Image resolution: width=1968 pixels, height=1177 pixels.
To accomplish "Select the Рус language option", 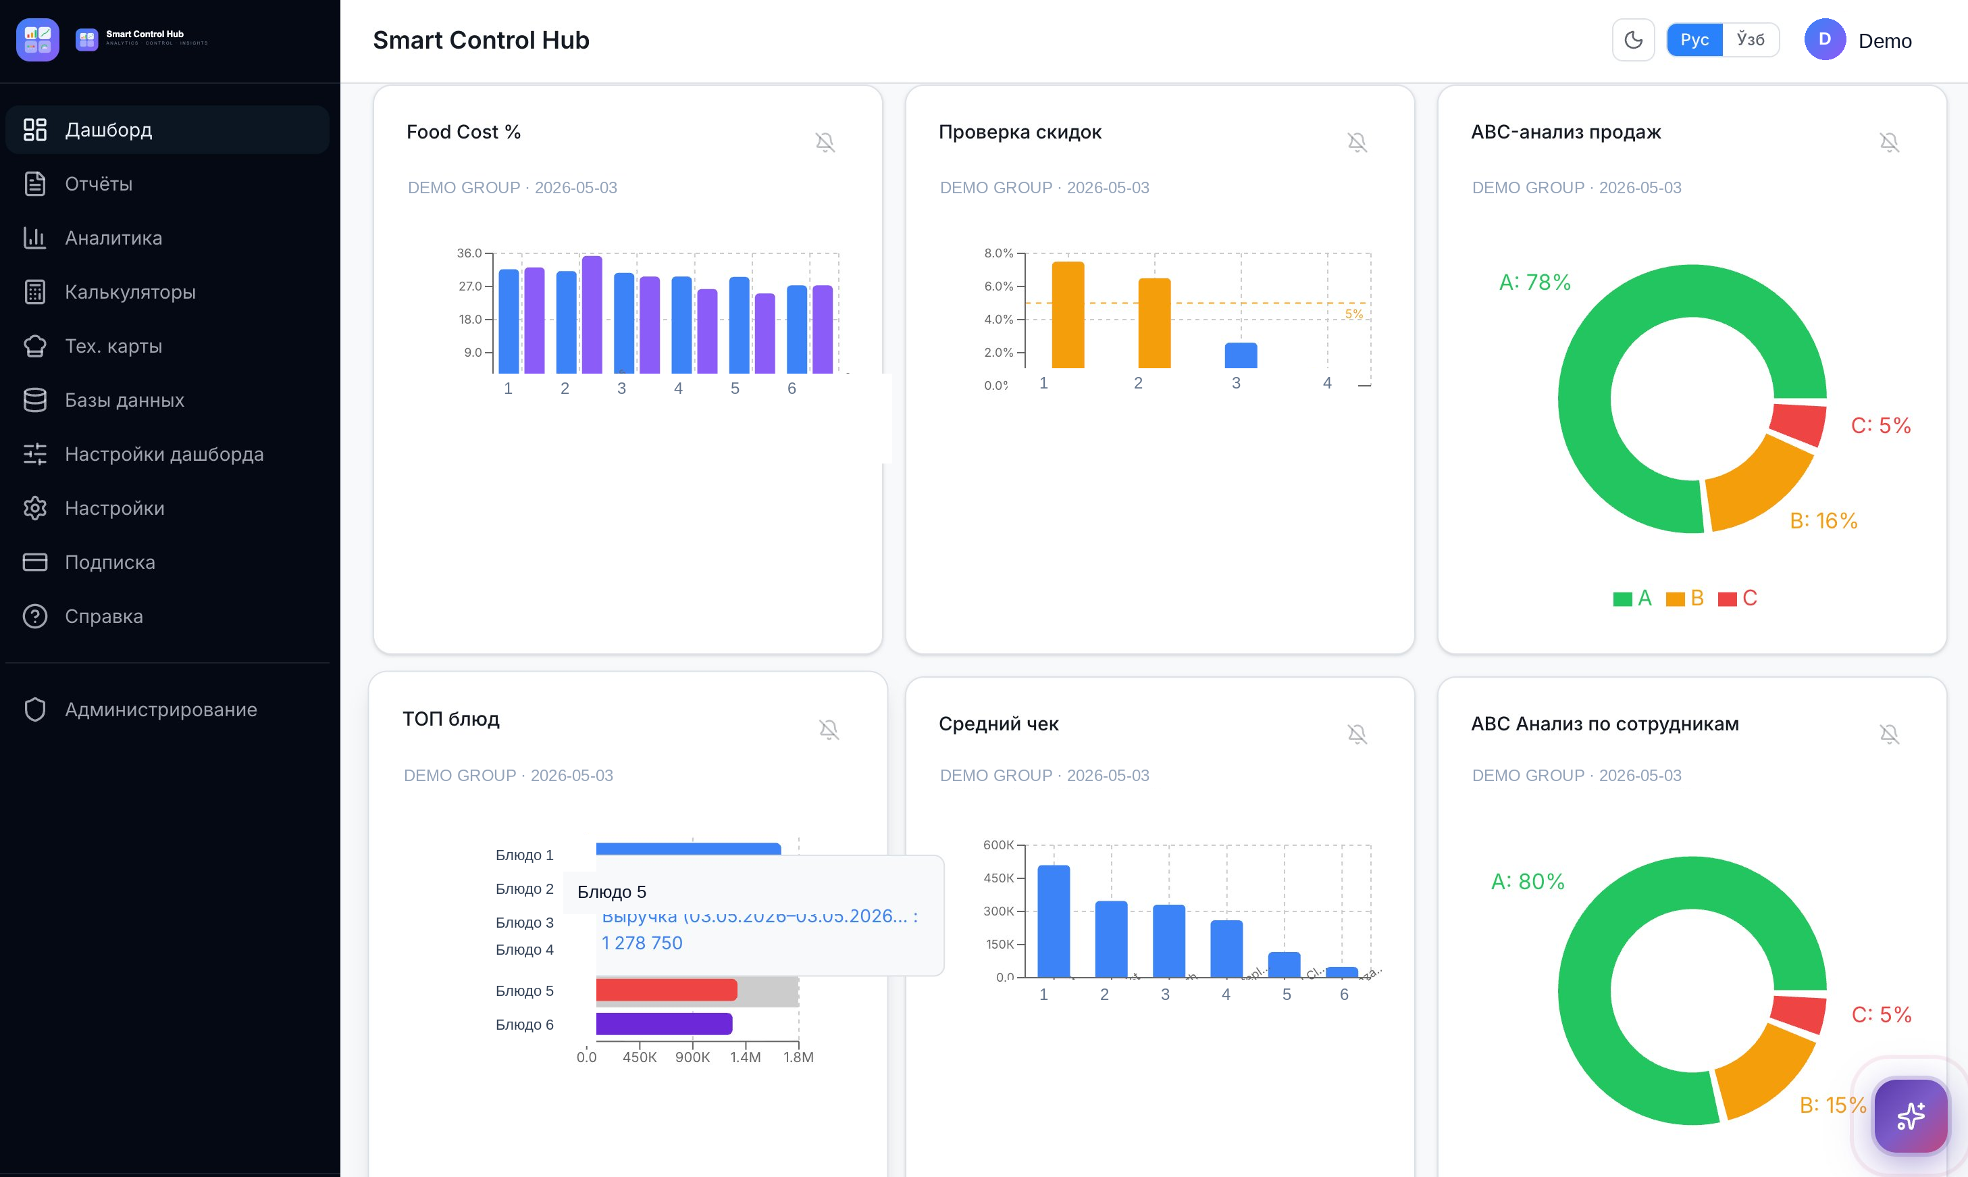I will click(1694, 40).
